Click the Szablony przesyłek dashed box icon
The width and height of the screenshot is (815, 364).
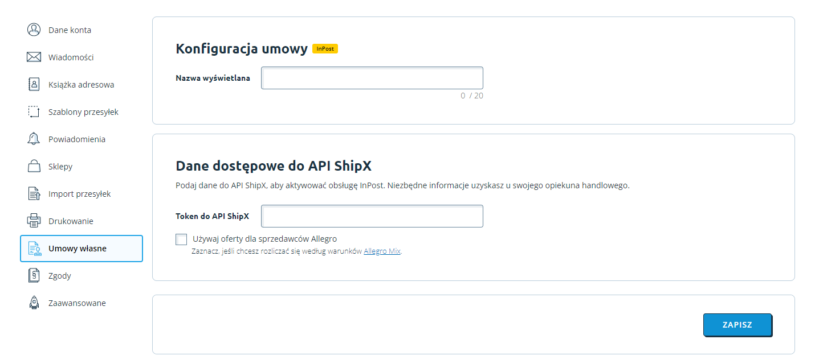click(34, 111)
